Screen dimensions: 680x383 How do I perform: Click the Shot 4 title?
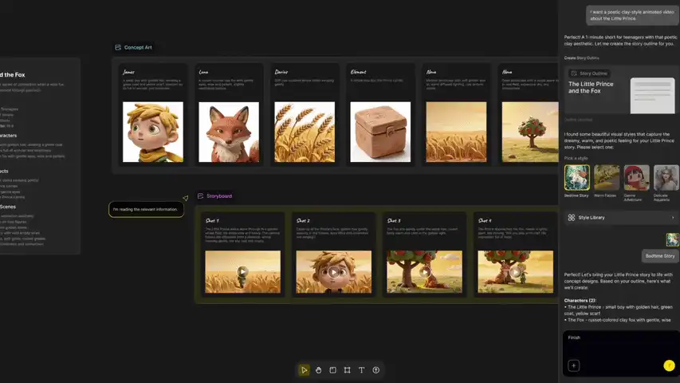(485, 220)
